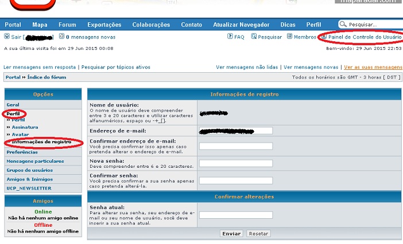Open the Assinatura sub-item
The height and width of the screenshot is (244, 403).
tap(25, 127)
